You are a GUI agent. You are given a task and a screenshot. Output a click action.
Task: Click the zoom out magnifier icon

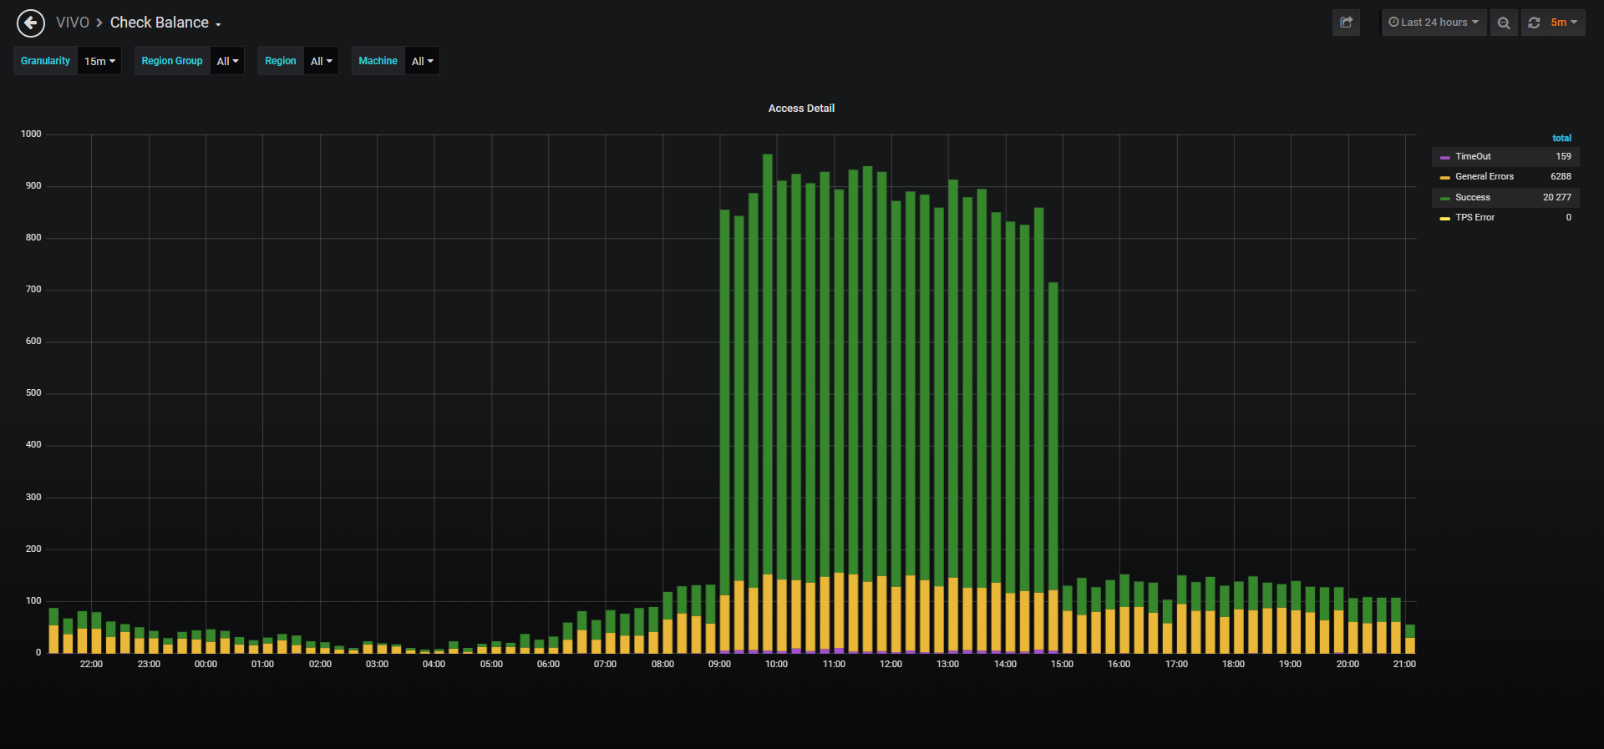click(1504, 23)
